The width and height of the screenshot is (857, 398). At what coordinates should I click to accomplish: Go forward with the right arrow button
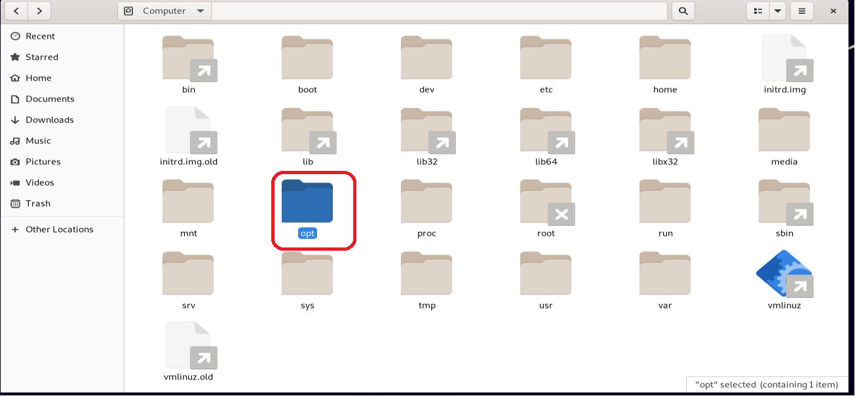pyautogui.click(x=39, y=10)
